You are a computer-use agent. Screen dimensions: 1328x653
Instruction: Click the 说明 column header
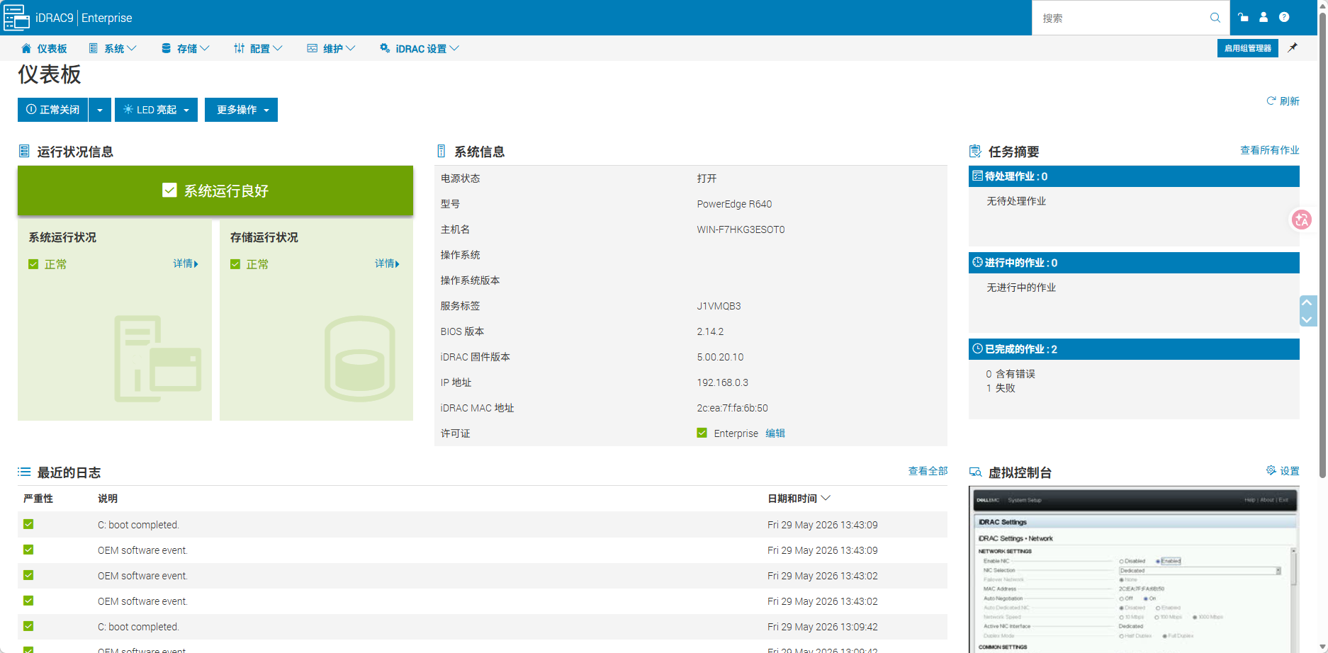click(108, 499)
